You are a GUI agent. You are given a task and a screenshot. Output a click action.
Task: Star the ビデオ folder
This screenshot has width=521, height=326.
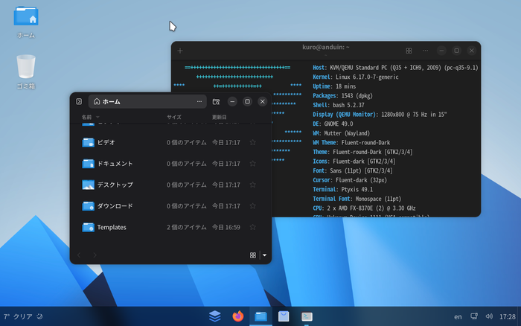pyautogui.click(x=252, y=142)
